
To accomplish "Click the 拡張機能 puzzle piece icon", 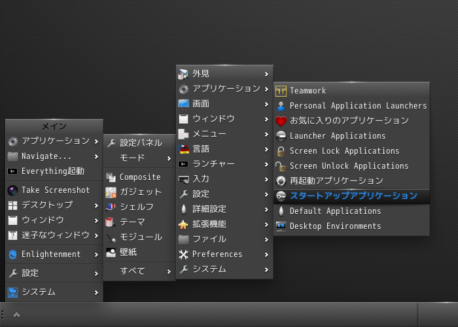I will (183, 224).
